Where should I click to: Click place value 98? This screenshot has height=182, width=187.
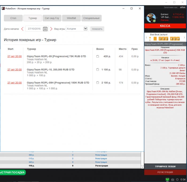click(x=120, y=69)
